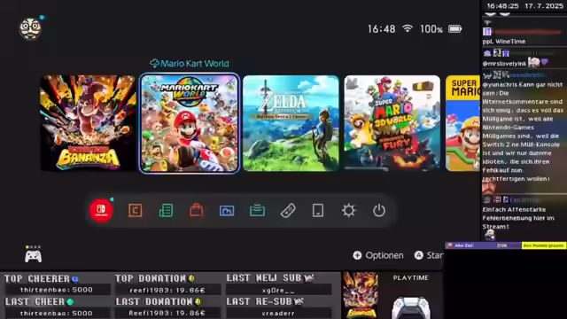Open the Controllers icon
The width and height of the screenshot is (567, 319).
[x=288, y=211]
